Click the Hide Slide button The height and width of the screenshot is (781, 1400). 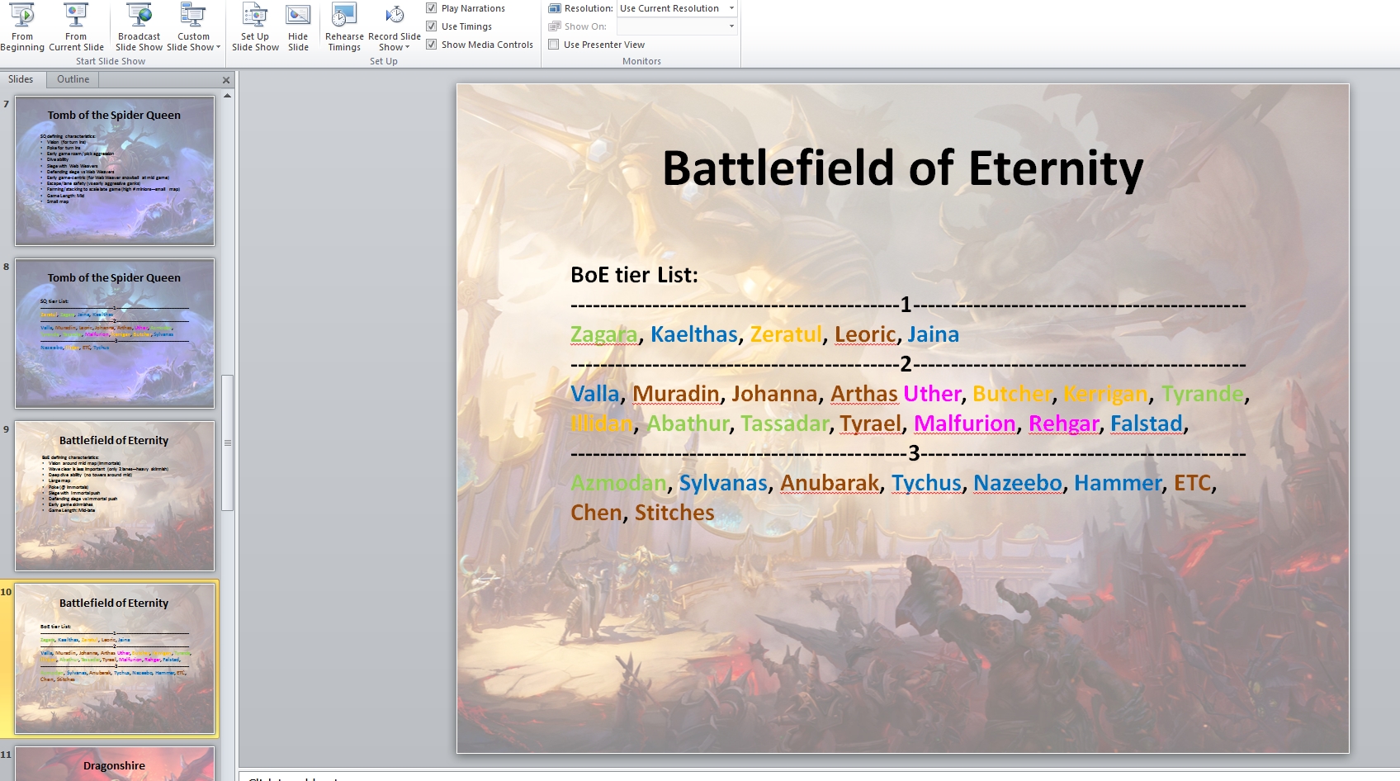point(298,27)
